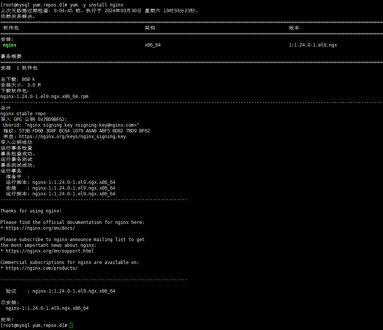Click the '完毕!' completion message

(x=7, y=319)
